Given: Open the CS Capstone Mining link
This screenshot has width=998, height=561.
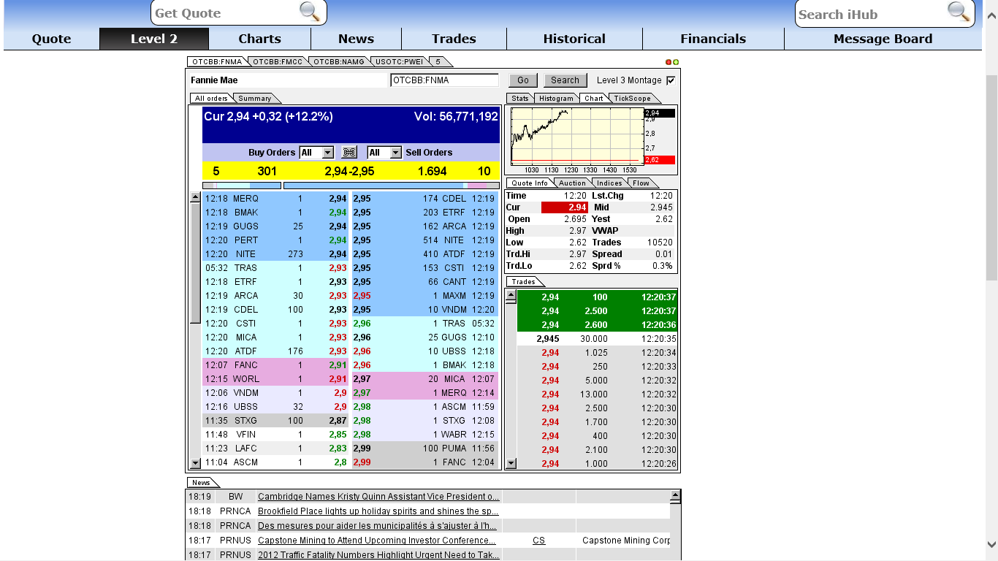Looking at the screenshot, I should (x=538, y=540).
